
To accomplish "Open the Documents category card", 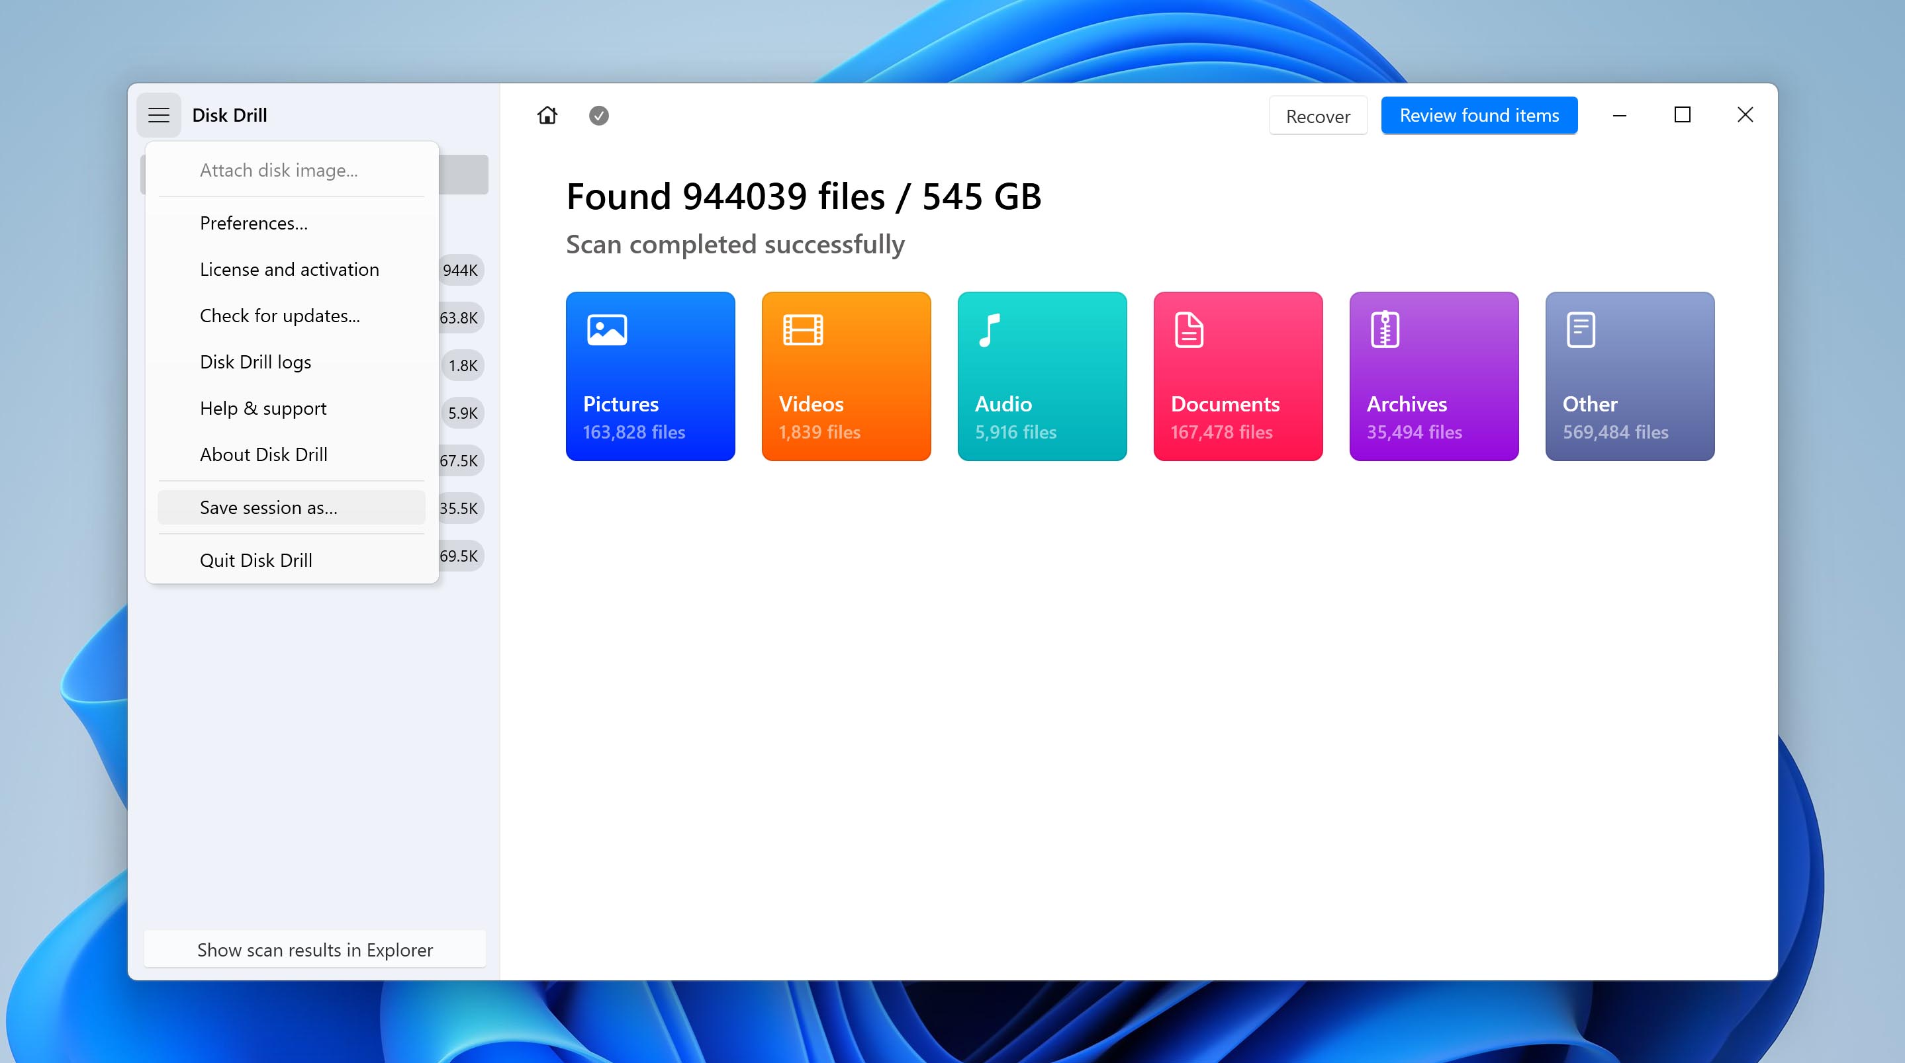I will [x=1238, y=376].
